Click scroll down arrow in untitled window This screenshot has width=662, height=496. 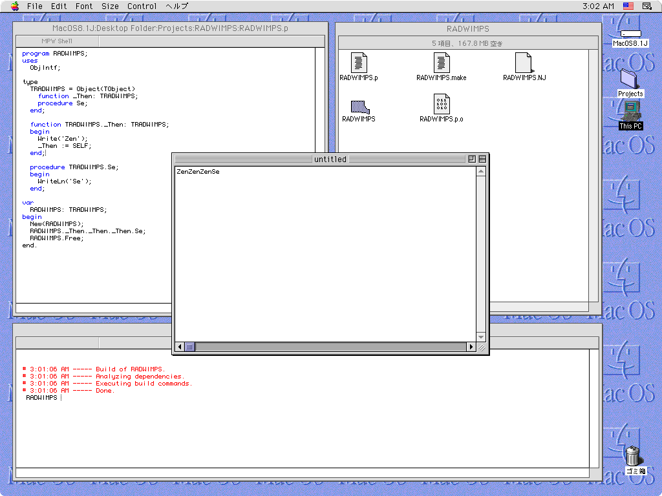(481, 337)
